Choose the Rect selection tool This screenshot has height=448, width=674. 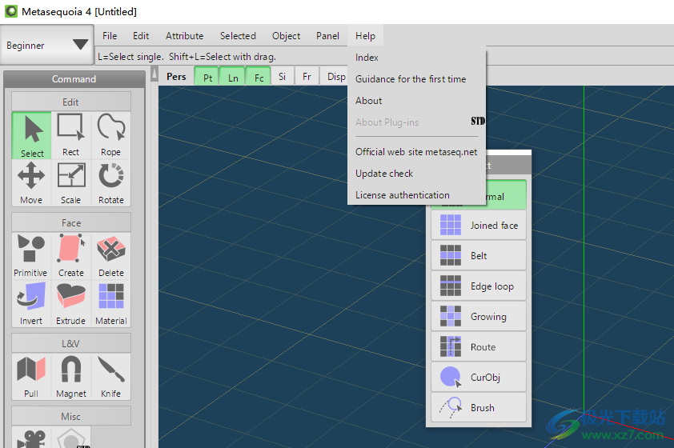71,135
